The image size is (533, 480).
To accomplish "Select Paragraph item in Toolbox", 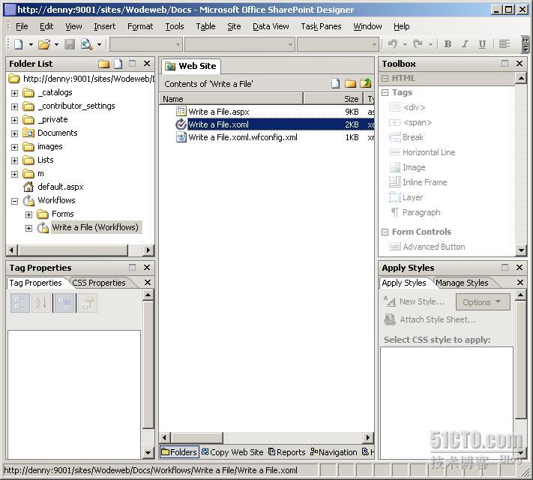I will pyautogui.click(x=421, y=212).
